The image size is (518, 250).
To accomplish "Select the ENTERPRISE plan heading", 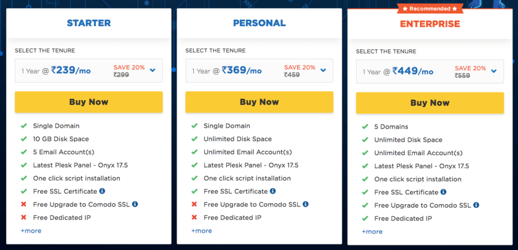I will (430, 24).
